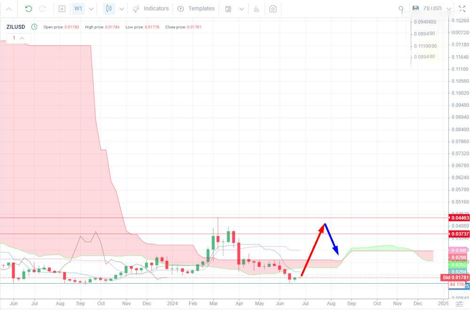Expand the chart type dropdown arrow
Image resolution: width=470 pixels, height=310 pixels.
click(122, 9)
